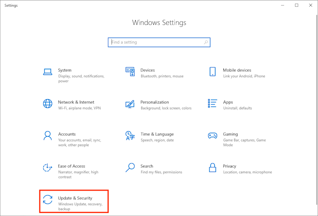Click the Search magnifier category icon
Screen dimensions: 318x216
coord(130,168)
